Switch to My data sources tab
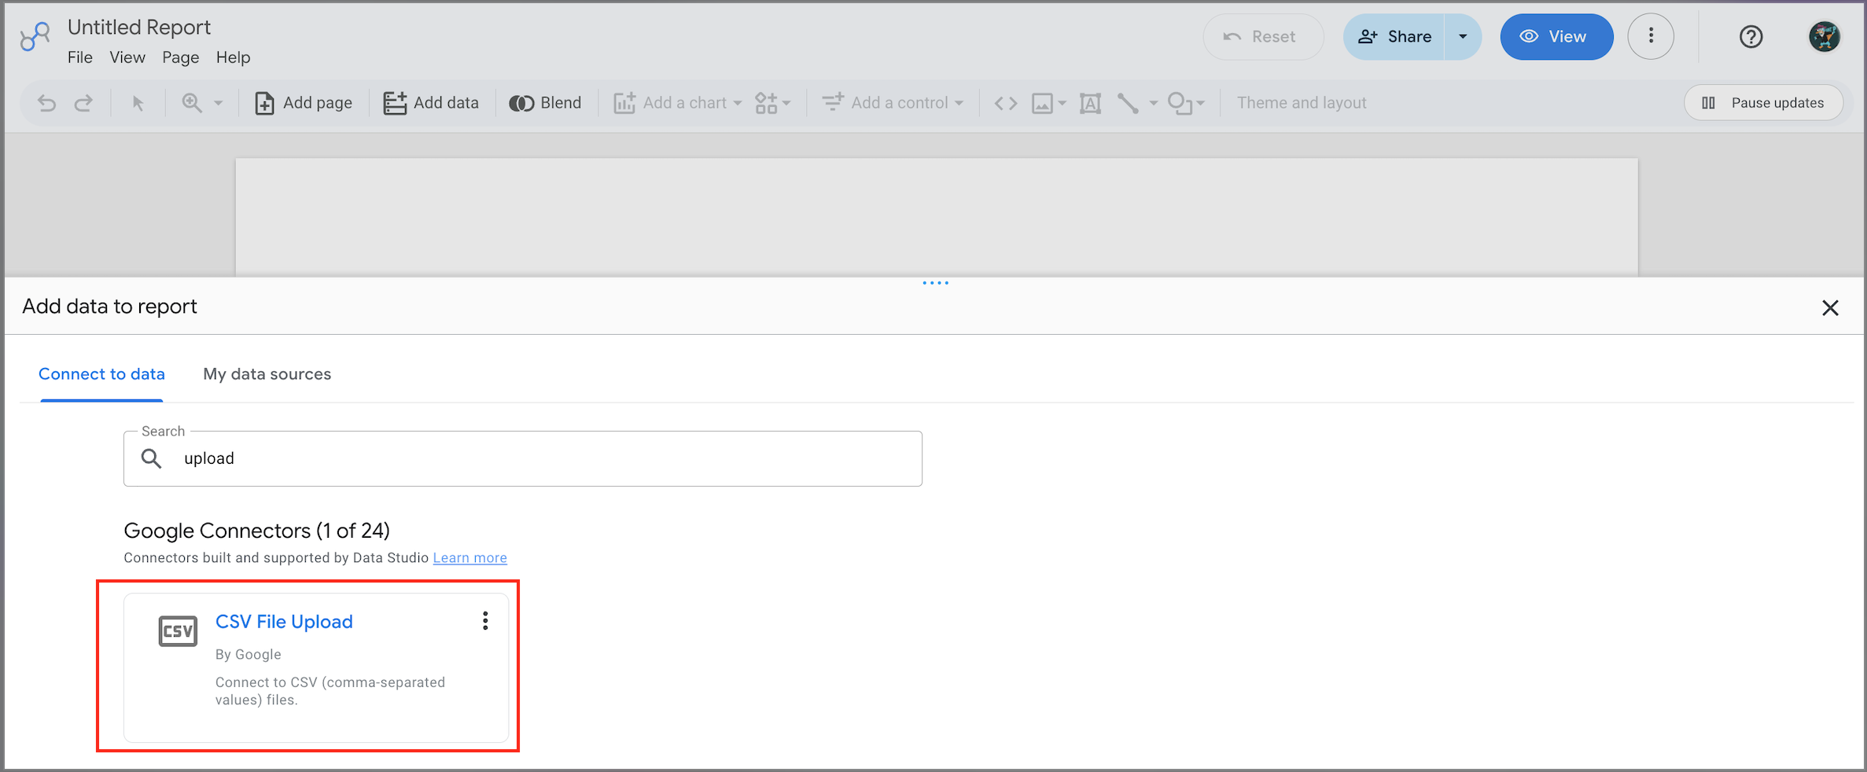Image resolution: width=1867 pixels, height=772 pixels. point(267,374)
